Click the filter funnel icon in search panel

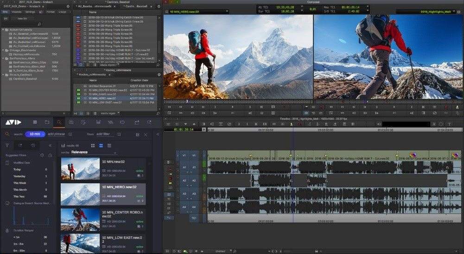(x=7, y=145)
